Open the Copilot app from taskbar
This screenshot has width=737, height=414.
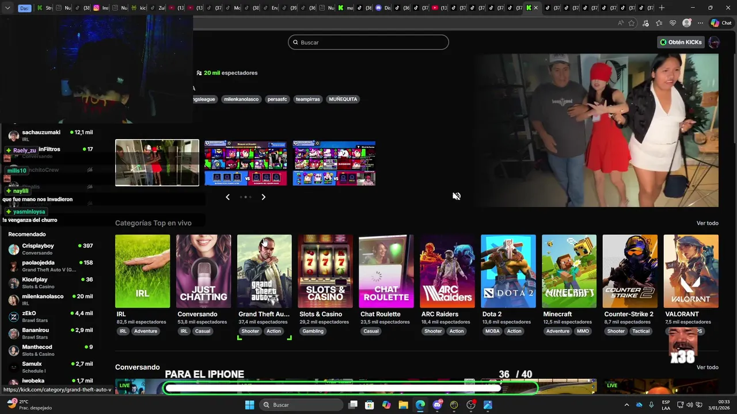coord(386,405)
